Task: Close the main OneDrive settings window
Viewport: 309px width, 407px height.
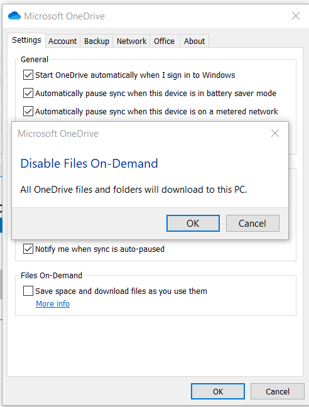Action: pos(296,16)
